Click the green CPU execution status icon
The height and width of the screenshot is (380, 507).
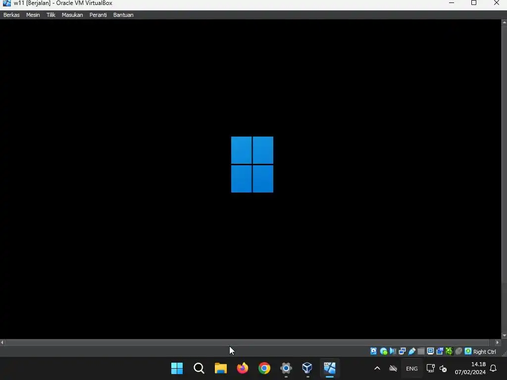pyautogui.click(x=449, y=351)
